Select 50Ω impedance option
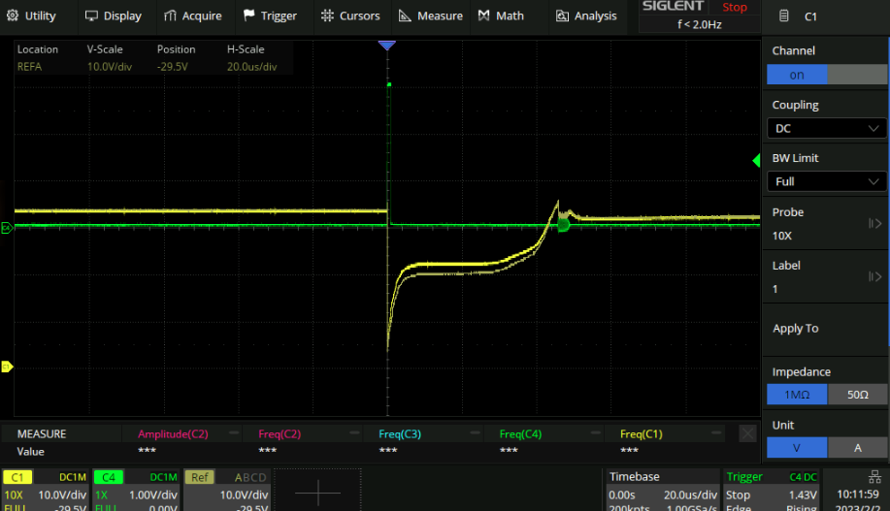890x511 pixels. pos(857,395)
